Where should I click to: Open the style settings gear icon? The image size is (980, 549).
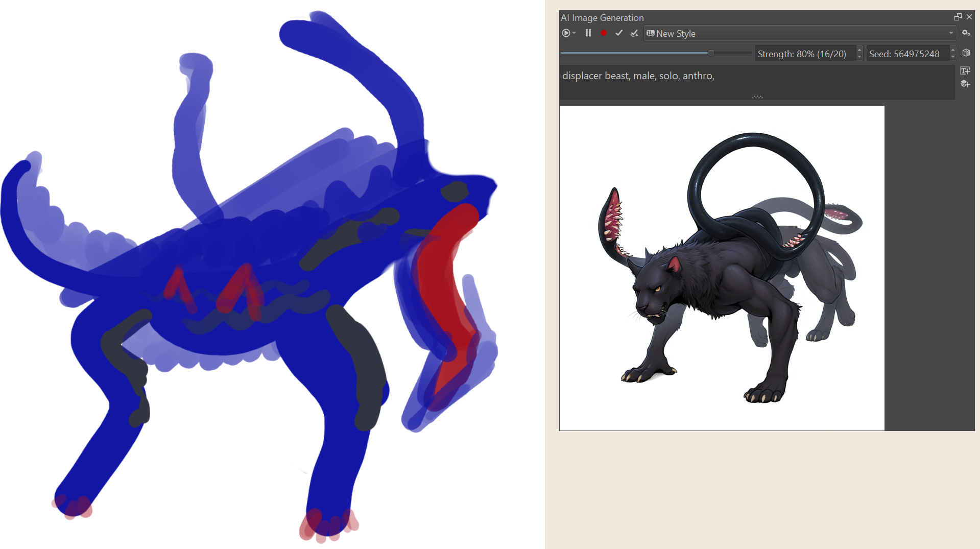tap(966, 33)
